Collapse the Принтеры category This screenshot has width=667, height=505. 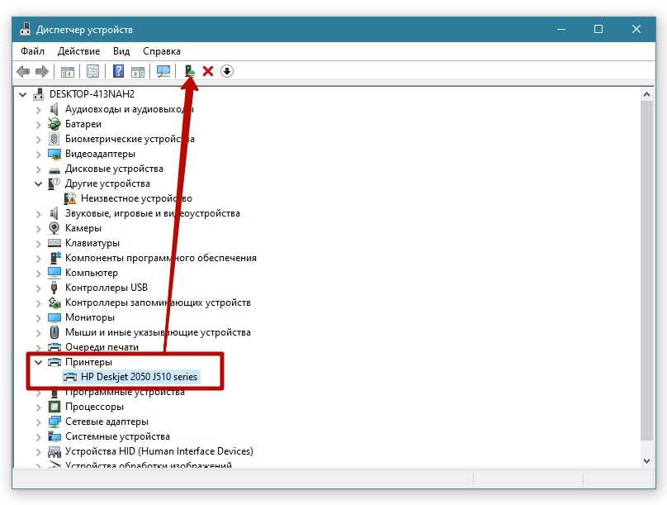[x=38, y=362]
